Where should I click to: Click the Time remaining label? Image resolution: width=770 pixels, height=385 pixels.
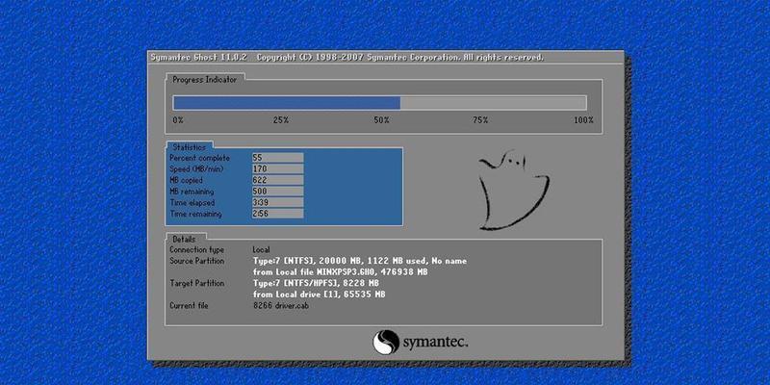coord(195,215)
